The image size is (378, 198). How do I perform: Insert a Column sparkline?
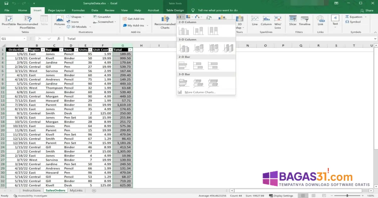266,21
